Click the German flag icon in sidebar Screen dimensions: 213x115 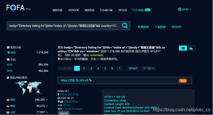click(x=8, y=106)
